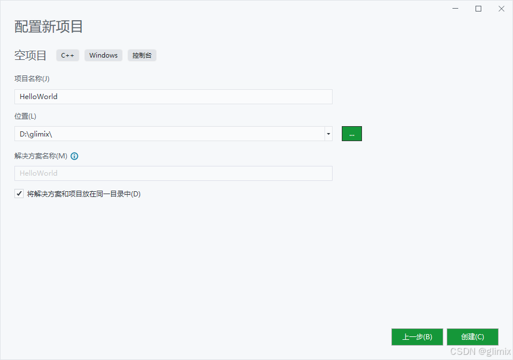
Task: Click the dimmed solution name text box
Action: (173, 173)
